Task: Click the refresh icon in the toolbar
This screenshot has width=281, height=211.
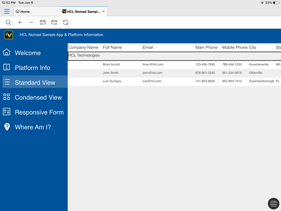Action: point(66,22)
